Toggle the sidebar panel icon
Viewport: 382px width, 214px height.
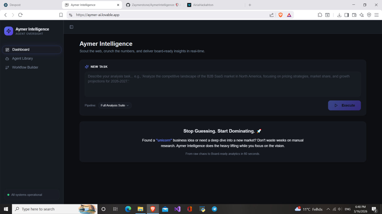click(71, 27)
